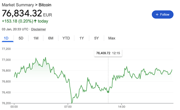Click the Bitcoin title in breadcrumb
This screenshot has width=180, height=110.
click(x=47, y=5)
